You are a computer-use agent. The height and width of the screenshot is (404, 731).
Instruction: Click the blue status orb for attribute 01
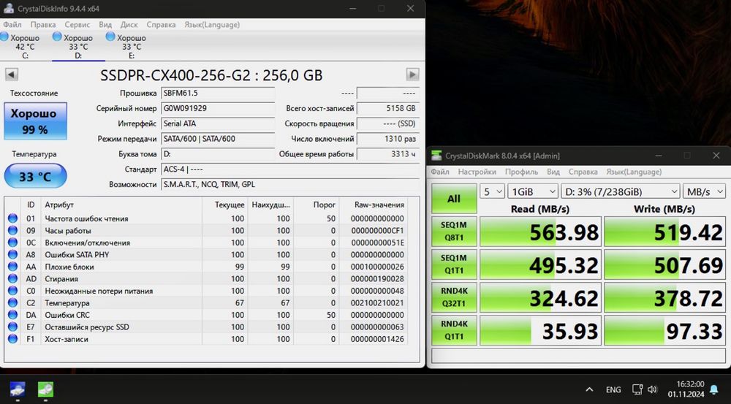(x=12, y=218)
